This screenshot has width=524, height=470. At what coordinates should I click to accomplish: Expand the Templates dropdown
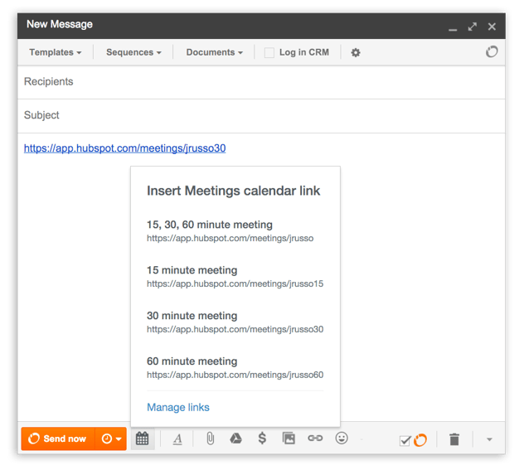[x=56, y=52]
